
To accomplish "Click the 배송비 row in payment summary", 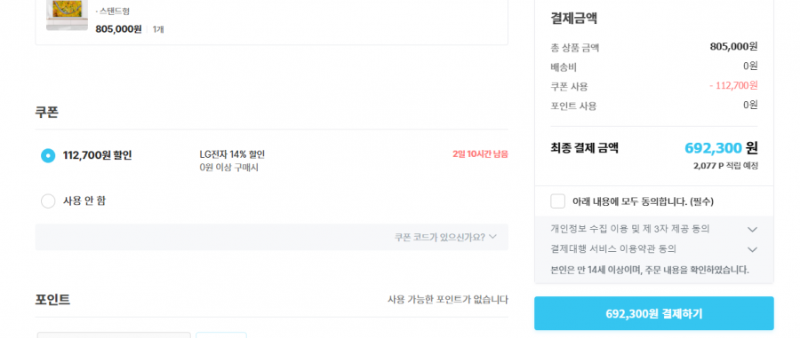I will pos(654,67).
